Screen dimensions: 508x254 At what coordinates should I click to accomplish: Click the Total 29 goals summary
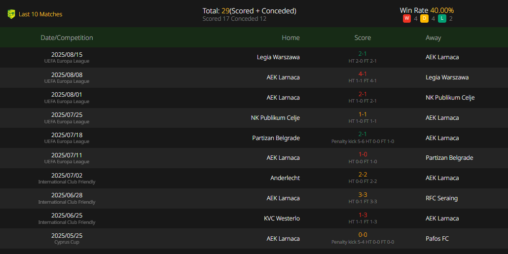pyautogui.click(x=250, y=11)
